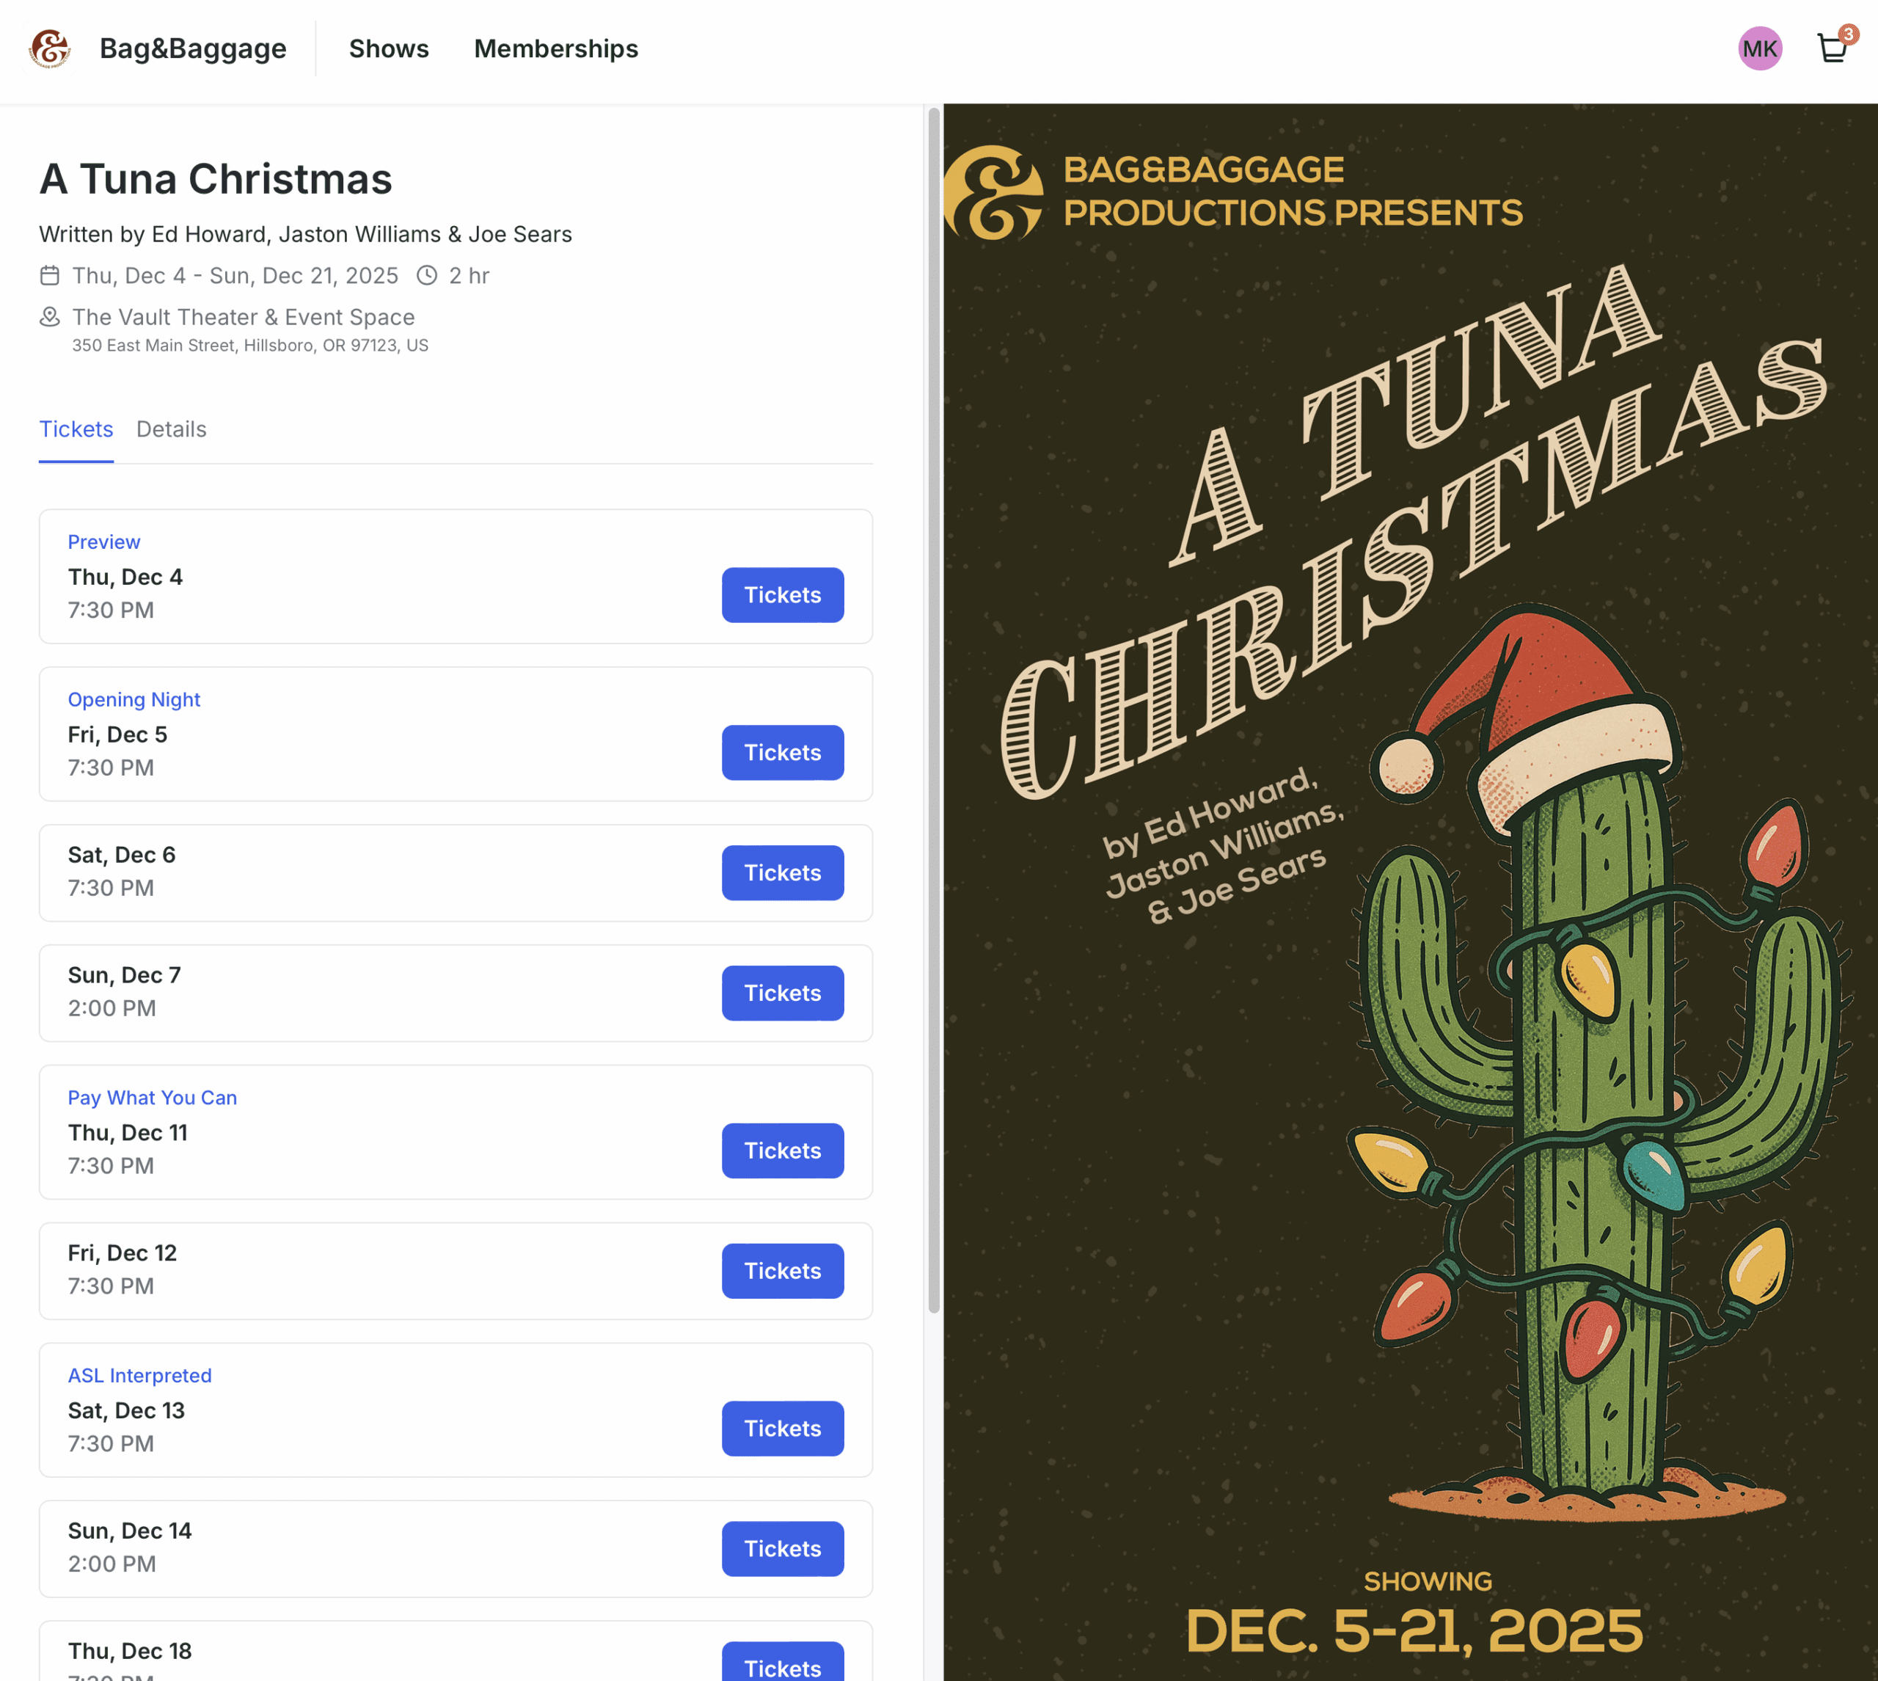
Task: Click The Vault Theater & Event Space venue
Action: point(244,317)
